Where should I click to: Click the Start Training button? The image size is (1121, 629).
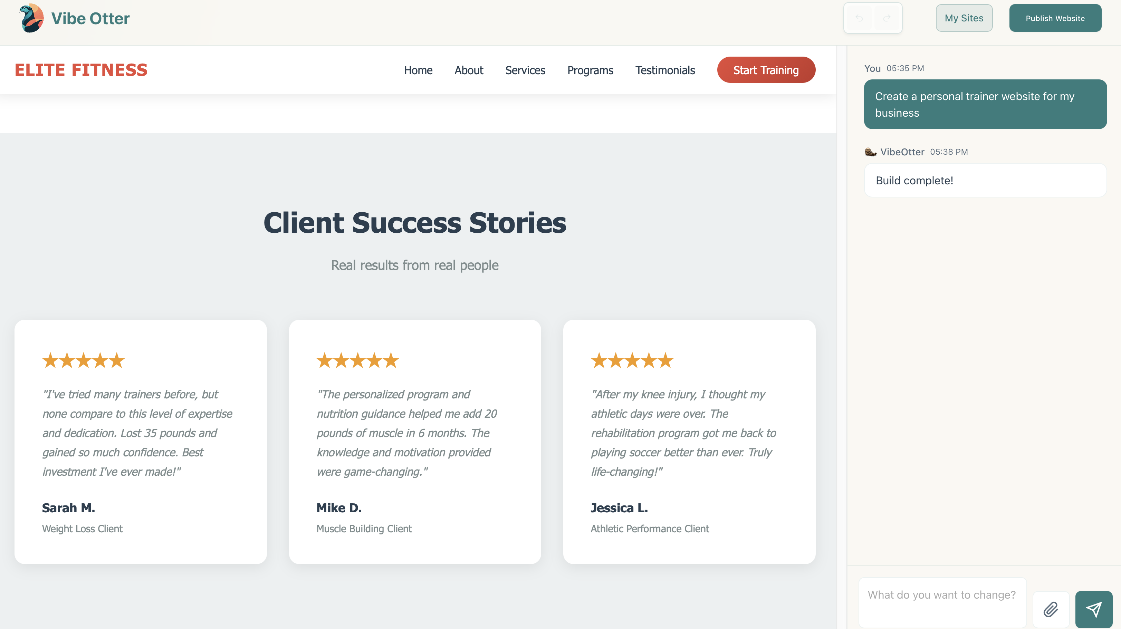point(766,70)
